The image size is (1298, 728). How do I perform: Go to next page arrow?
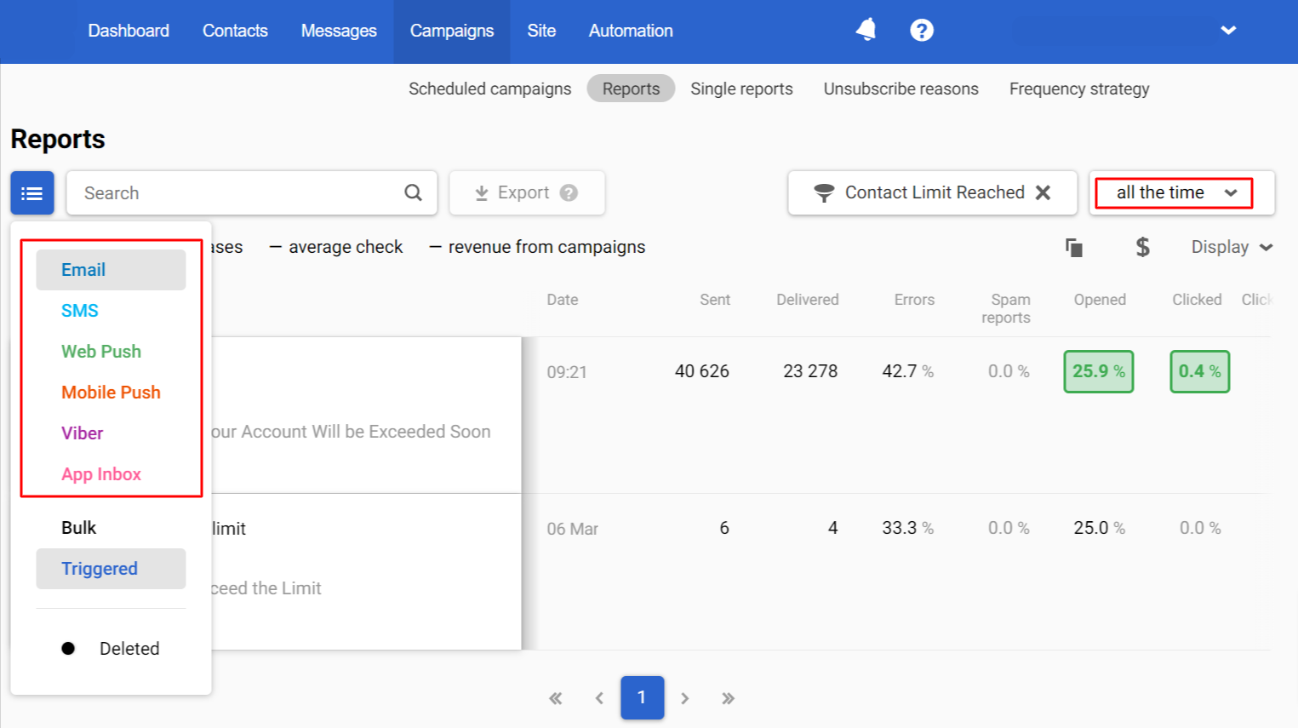click(x=685, y=698)
